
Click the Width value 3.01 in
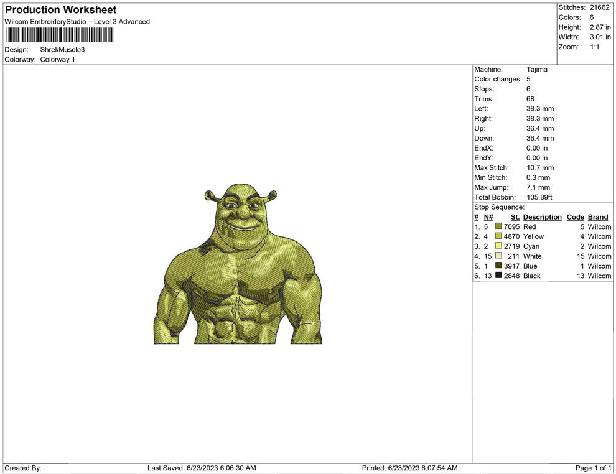coord(600,37)
